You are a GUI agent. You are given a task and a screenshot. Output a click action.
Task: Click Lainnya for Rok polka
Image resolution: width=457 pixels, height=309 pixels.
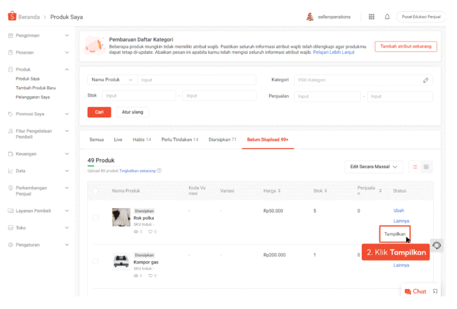(x=401, y=221)
